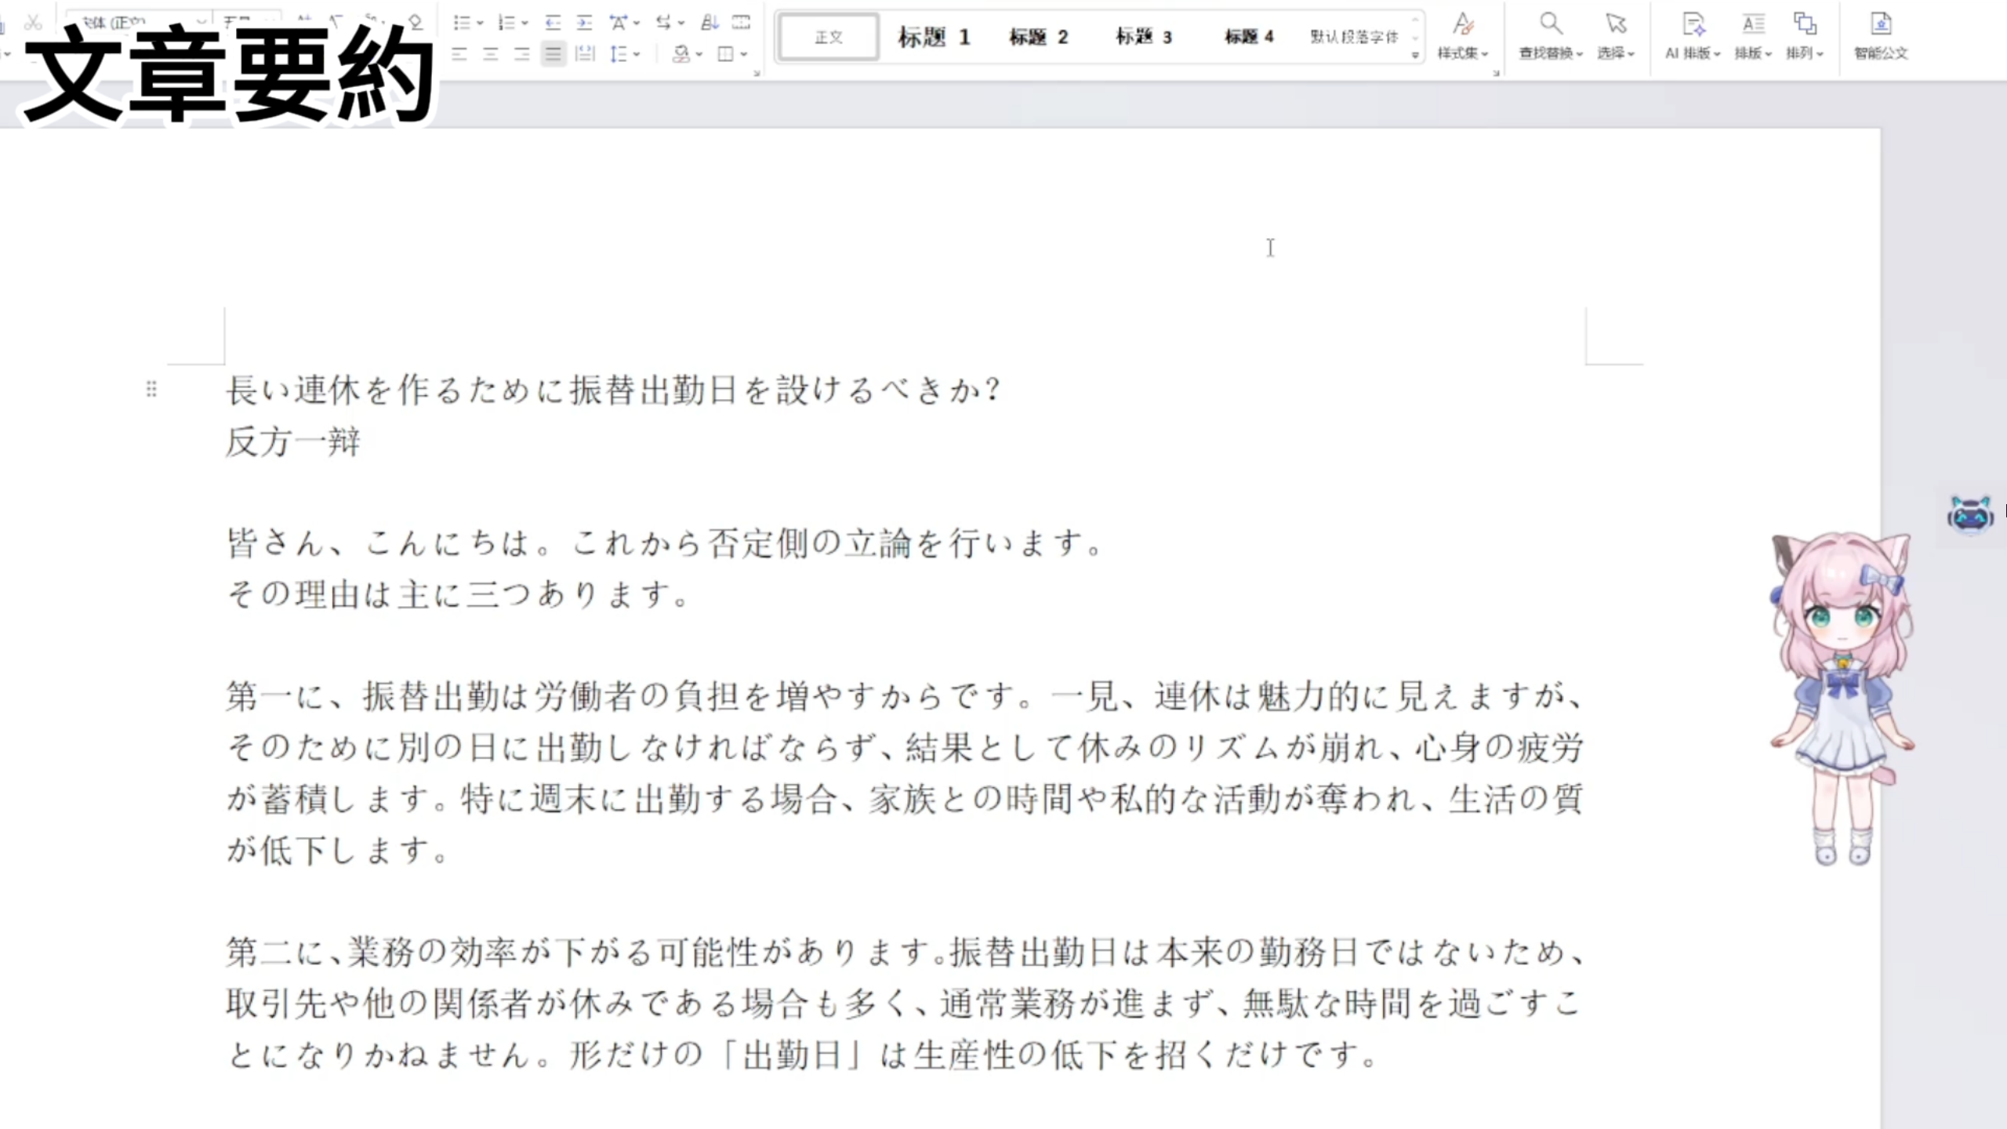
Task: Expand the styles gallery list
Action: point(1415,55)
